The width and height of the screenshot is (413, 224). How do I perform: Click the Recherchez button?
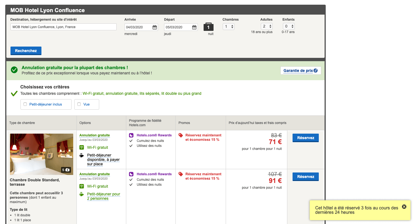coord(26,51)
